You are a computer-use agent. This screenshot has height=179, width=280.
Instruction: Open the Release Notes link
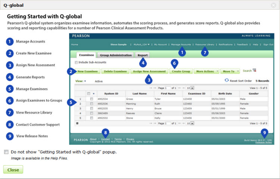click(264, 142)
